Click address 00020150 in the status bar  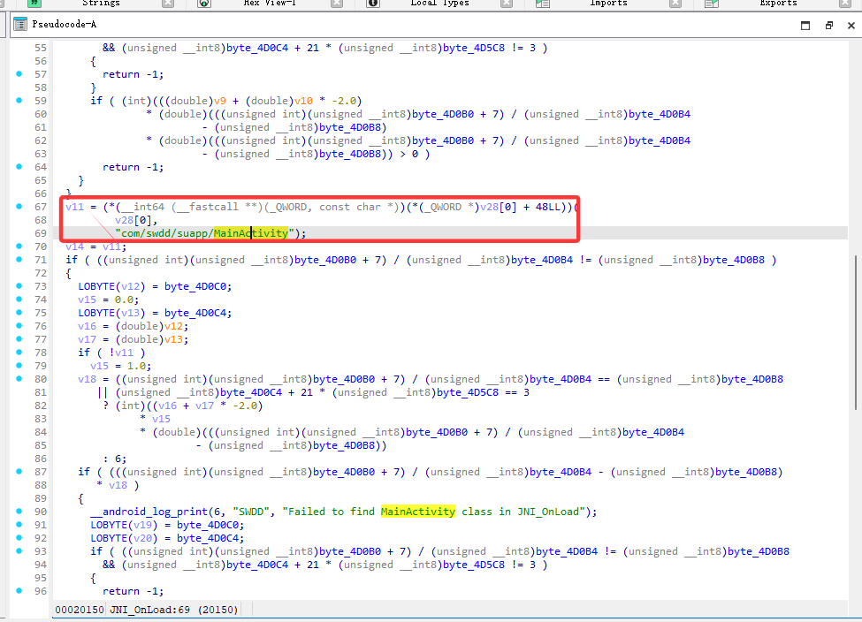coord(80,610)
